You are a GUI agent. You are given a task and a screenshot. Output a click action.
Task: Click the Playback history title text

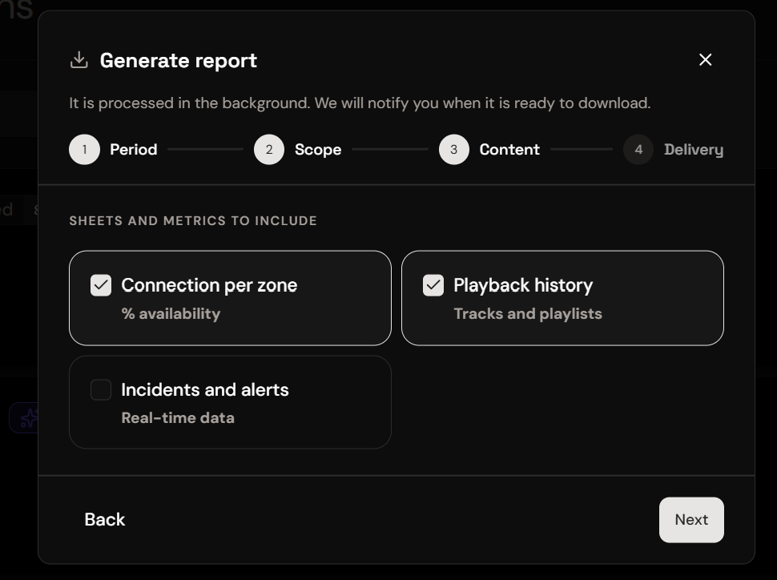[x=523, y=285]
